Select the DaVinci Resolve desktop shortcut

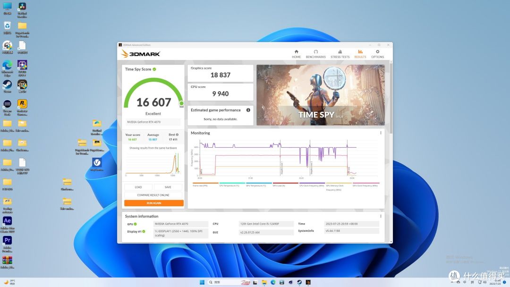pyautogui.click(x=22, y=9)
